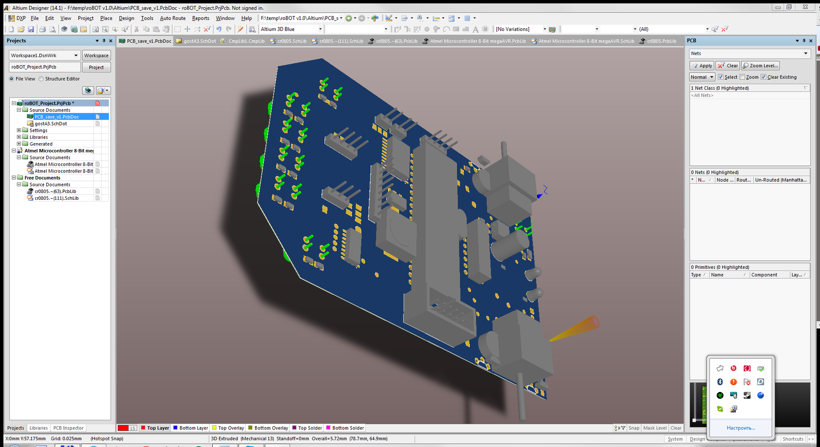Click the Apply button in PCB panel
Screen dimensions: 820x447
[x=702, y=66]
